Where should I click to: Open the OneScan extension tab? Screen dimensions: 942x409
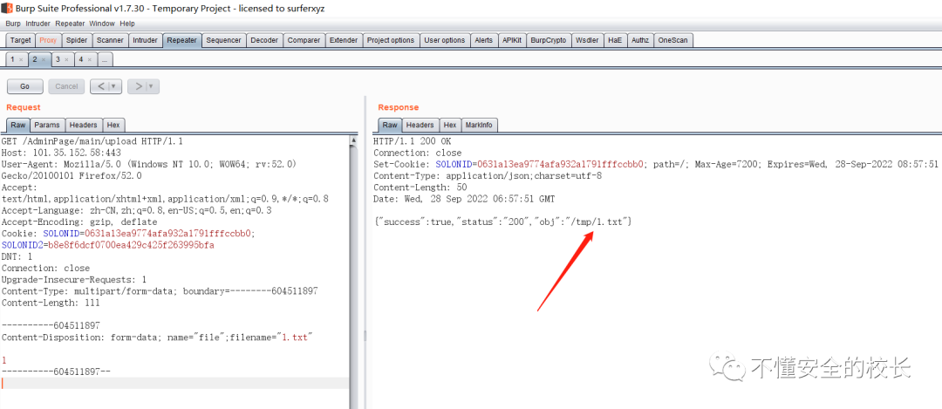(x=672, y=40)
